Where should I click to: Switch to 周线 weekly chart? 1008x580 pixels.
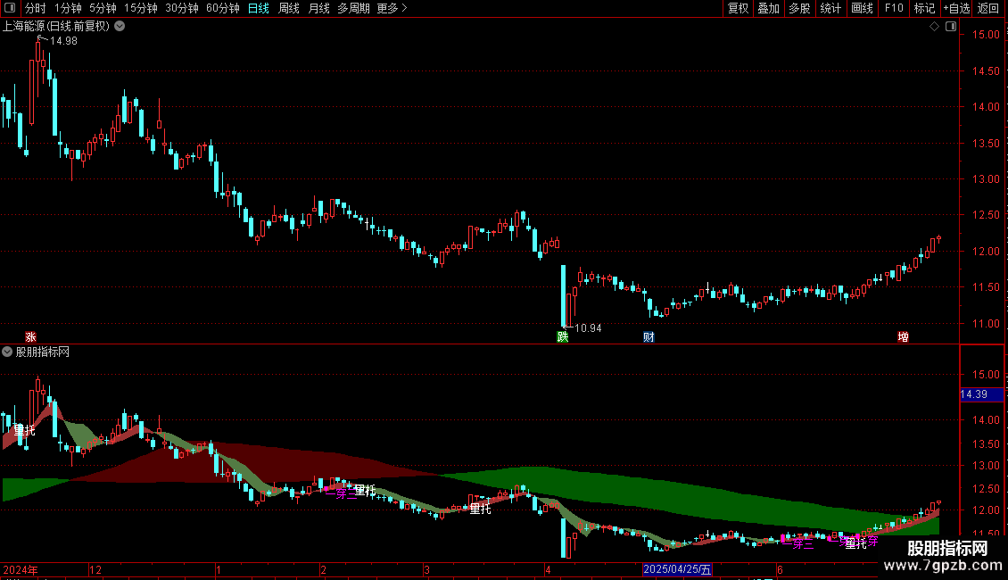click(289, 8)
